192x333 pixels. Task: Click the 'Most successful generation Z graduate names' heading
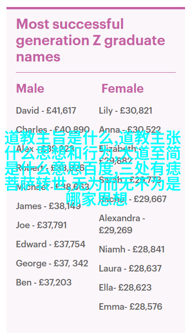click(90, 41)
